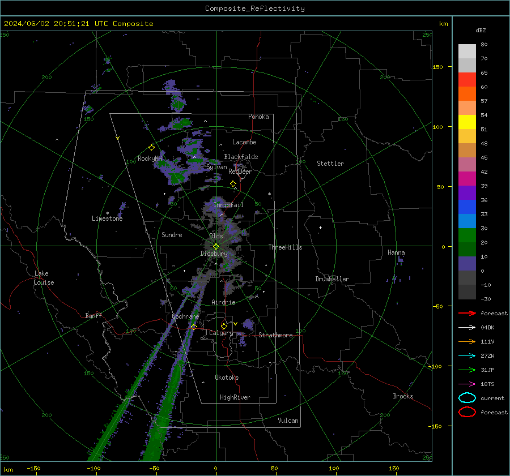Screen dimensions: 510x476
Task: Click the Limestone label
Action: pyautogui.click(x=107, y=218)
